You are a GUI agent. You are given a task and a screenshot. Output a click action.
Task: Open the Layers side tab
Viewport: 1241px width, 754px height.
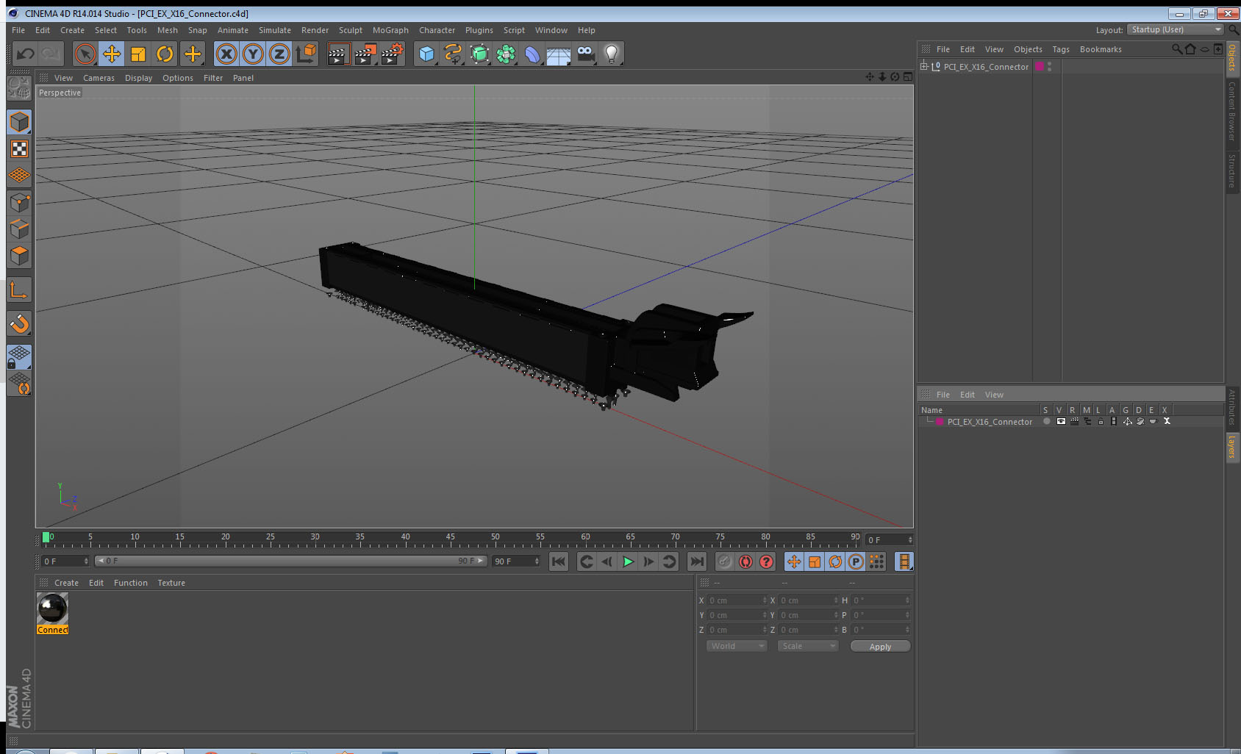1232,447
